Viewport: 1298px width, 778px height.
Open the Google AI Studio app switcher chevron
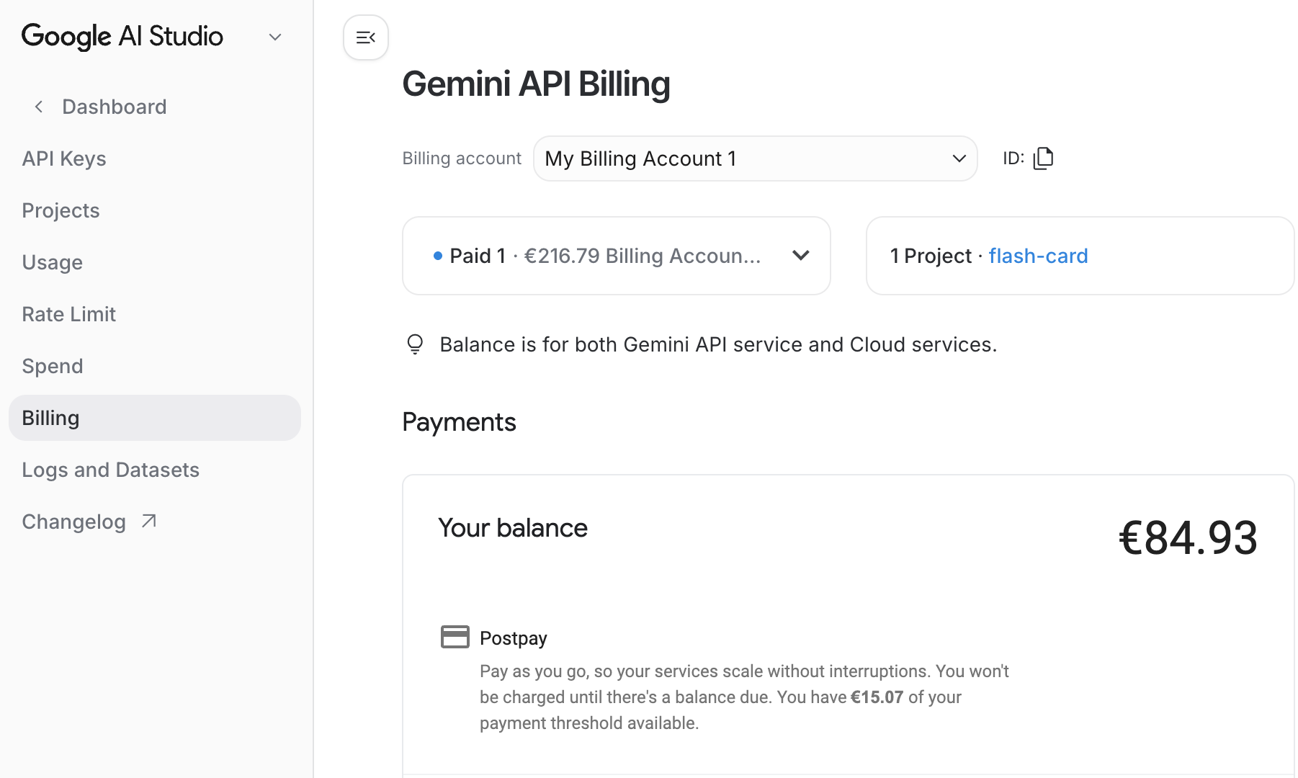coord(274,36)
